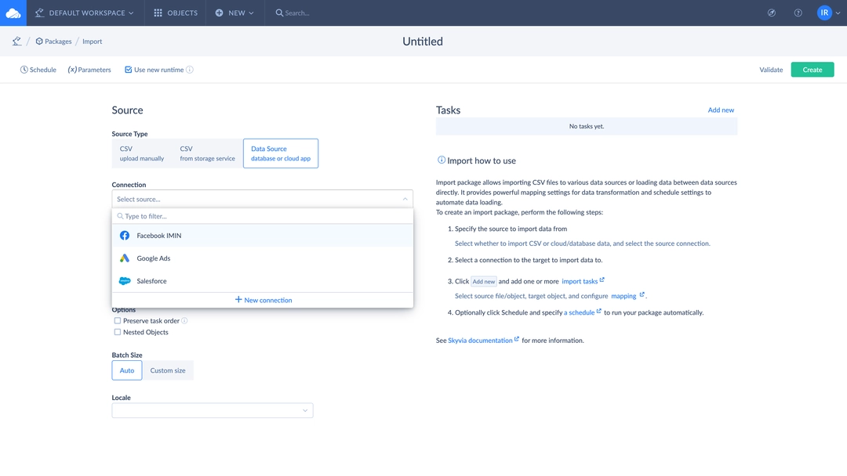Click the No tasks yet row
Viewport: 847px width, 476px height.
[587, 126]
